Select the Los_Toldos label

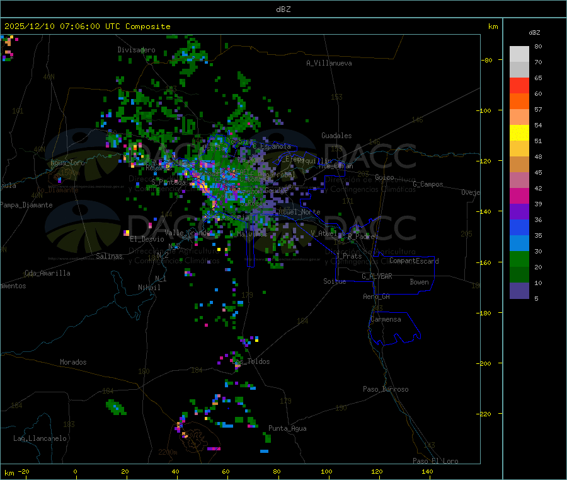click(x=251, y=361)
